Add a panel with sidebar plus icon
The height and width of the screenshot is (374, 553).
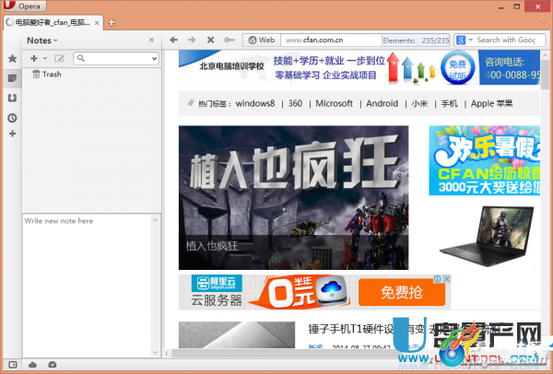[x=12, y=134]
